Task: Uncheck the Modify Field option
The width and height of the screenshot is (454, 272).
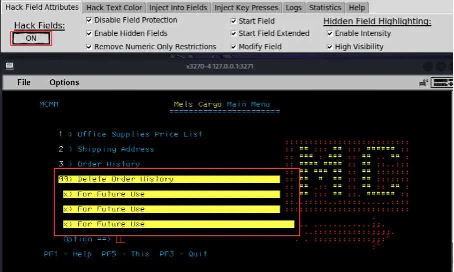Action: click(x=234, y=47)
